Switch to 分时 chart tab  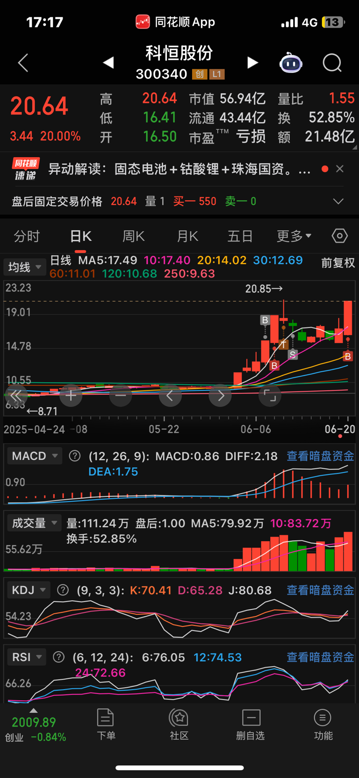(x=27, y=236)
